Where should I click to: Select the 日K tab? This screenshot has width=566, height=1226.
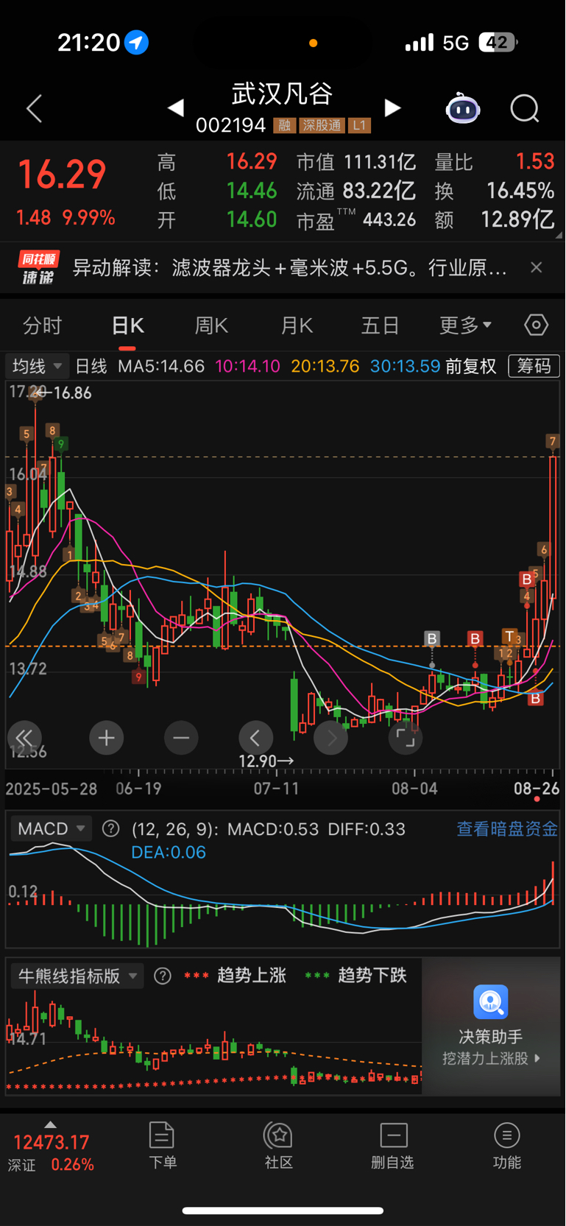127,325
